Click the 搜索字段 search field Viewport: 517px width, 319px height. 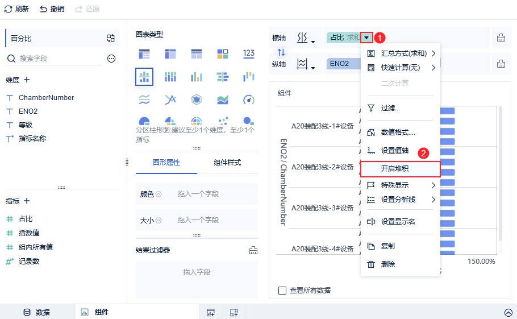pos(57,59)
